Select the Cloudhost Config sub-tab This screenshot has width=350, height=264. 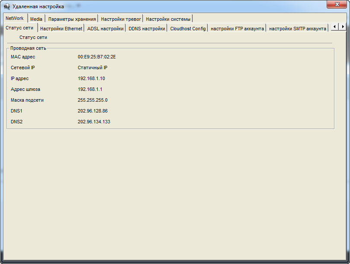pyautogui.click(x=188, y=29)
